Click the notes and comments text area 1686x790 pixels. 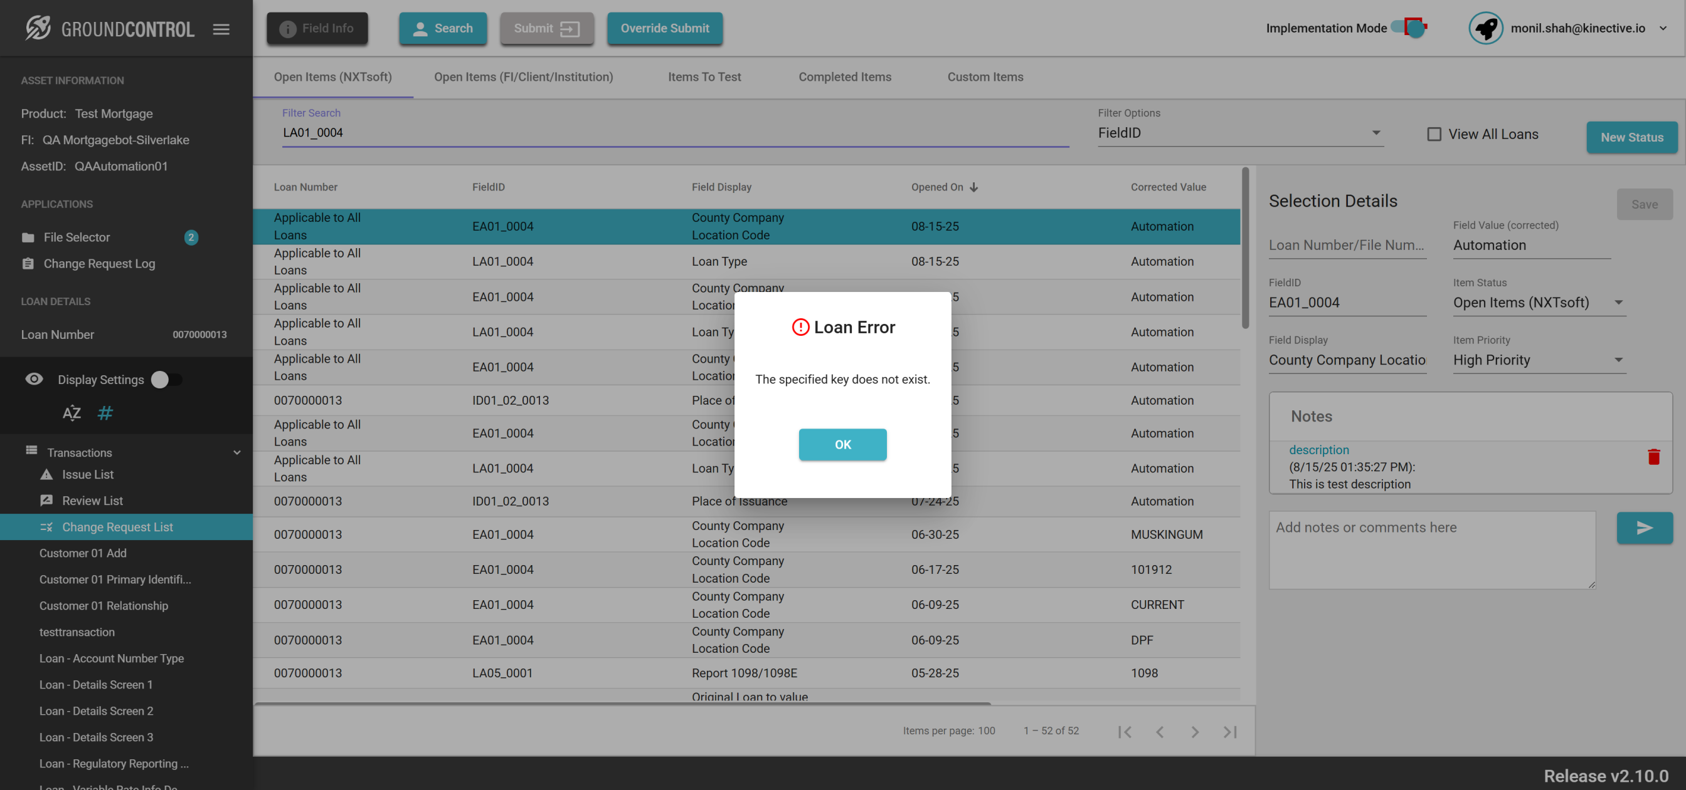1431,549
